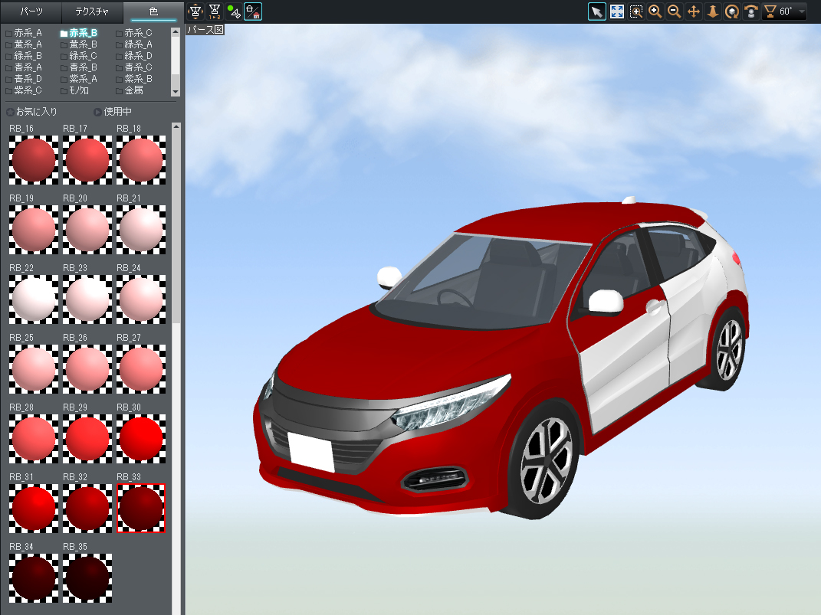Pick the RB_30 bright red swatch
Image resolution: width=821 pixels, height=615 pixels.
(140, 438)
